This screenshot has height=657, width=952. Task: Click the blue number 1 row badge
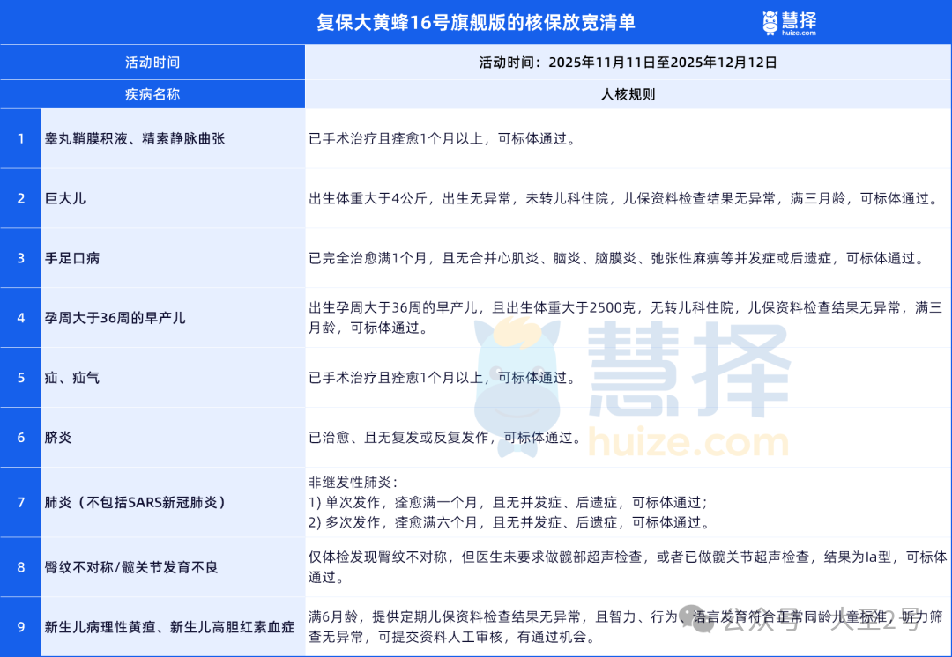20,138
